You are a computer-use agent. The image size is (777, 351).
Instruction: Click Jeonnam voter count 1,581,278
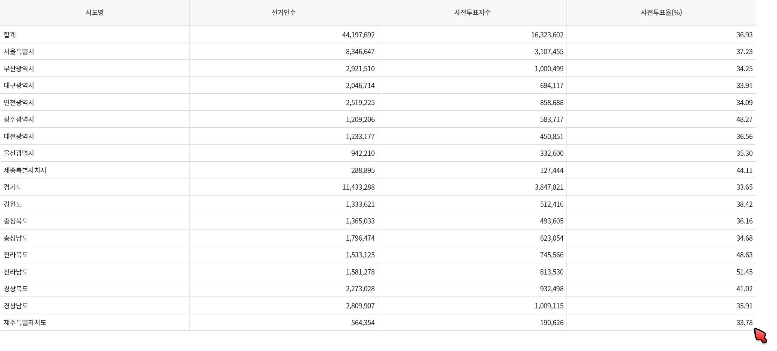click(x=360, y=272)
